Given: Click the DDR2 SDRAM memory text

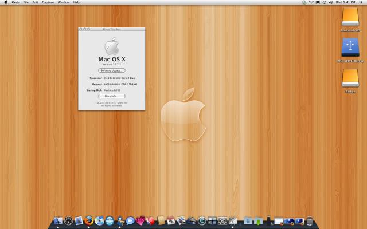Looking at the screenshot, I should point(120,84).
